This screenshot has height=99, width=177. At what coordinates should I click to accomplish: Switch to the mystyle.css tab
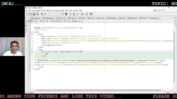click(155, 18)
